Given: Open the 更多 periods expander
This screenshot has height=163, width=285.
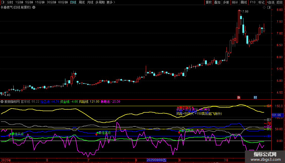Looking at the screenshot, I should pos(111,3).
